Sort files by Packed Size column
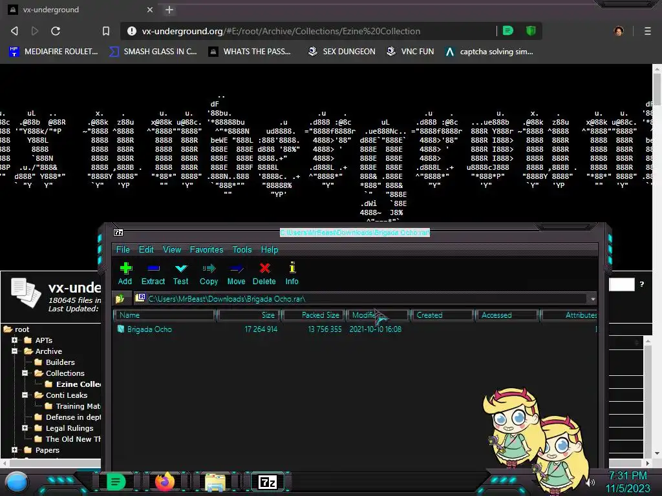This screenshot has width=662, height=496. coord(314,315)
